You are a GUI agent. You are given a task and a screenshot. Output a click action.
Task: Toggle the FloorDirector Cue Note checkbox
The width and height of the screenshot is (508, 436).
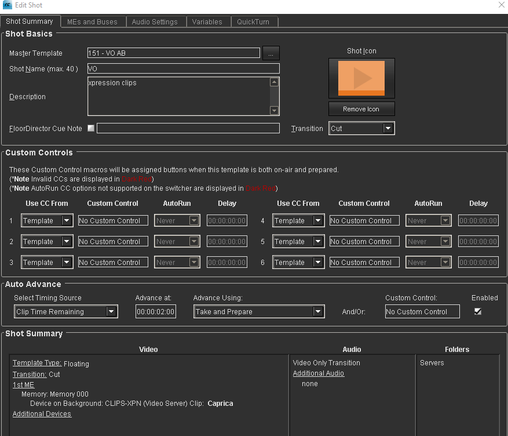click(x=91, y=128)
